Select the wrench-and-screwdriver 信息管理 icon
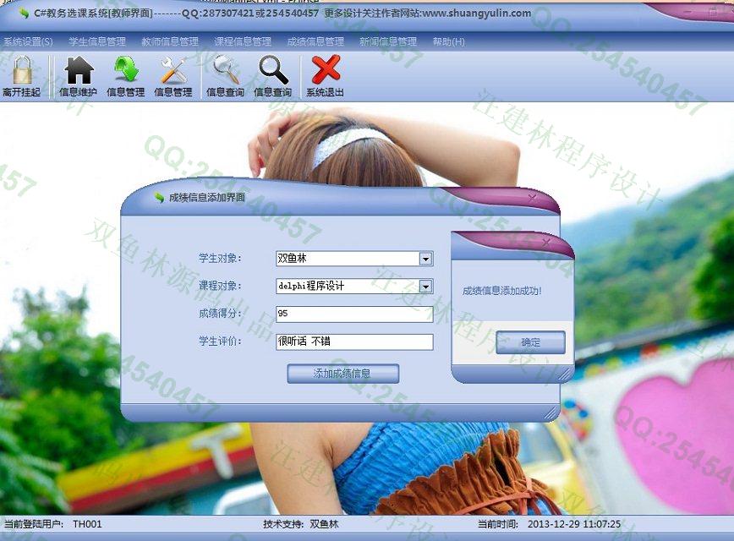 [x=173, y=75]
